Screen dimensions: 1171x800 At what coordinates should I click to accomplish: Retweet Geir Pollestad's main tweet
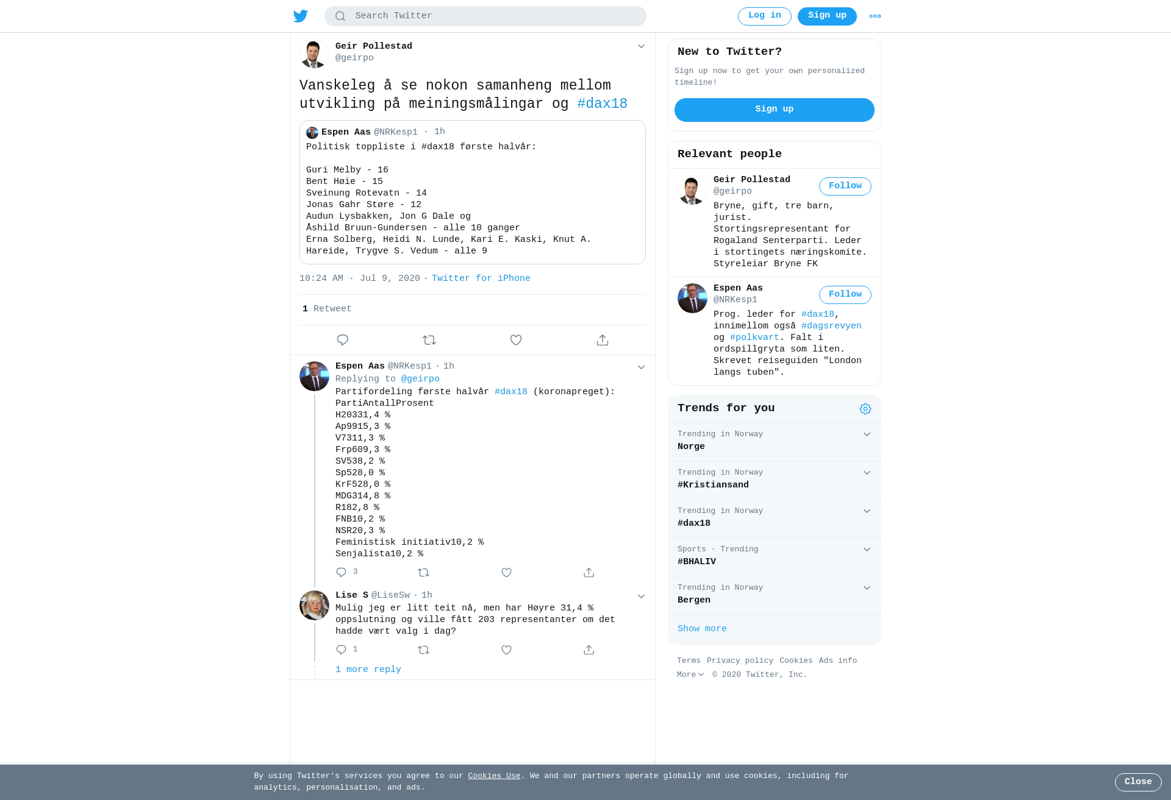point(429,340)
